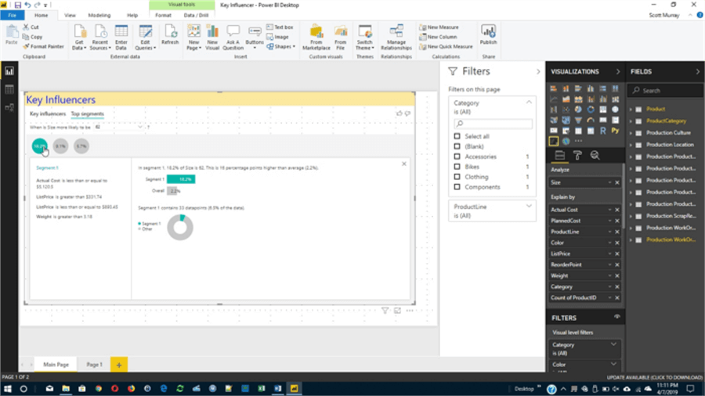
Task: Click Ask A Question icon
Action: [233, 38]
